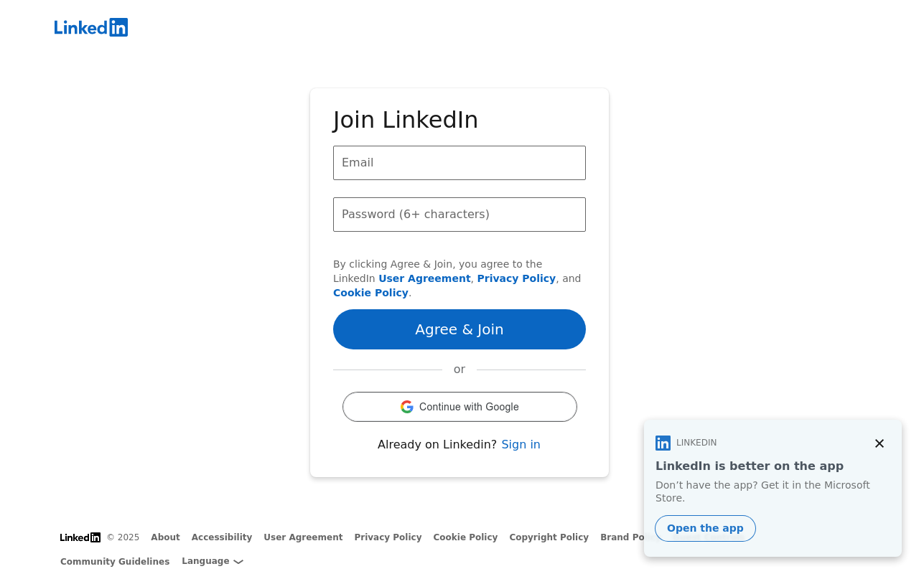Continue with Google sign-up
This screenshot has height=574, width=919.
[x=459, y=407]
